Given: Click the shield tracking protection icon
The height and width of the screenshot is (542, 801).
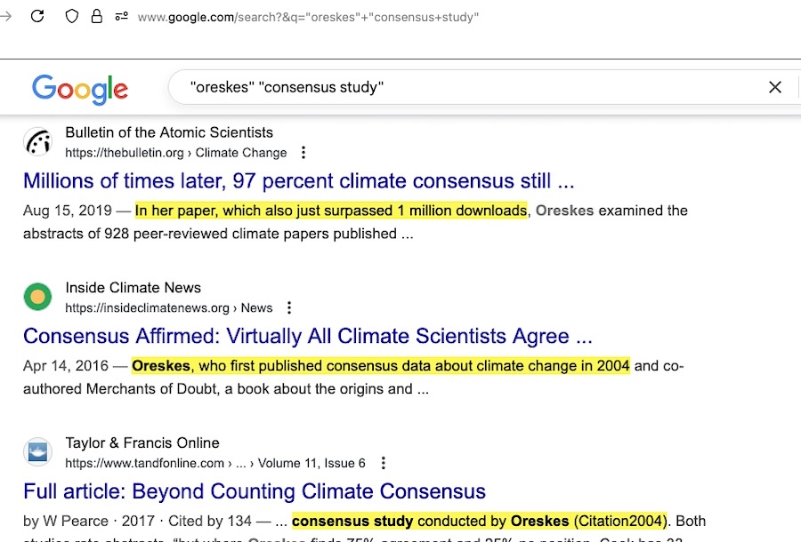Looking at the screenshot, I should point(72,16).
